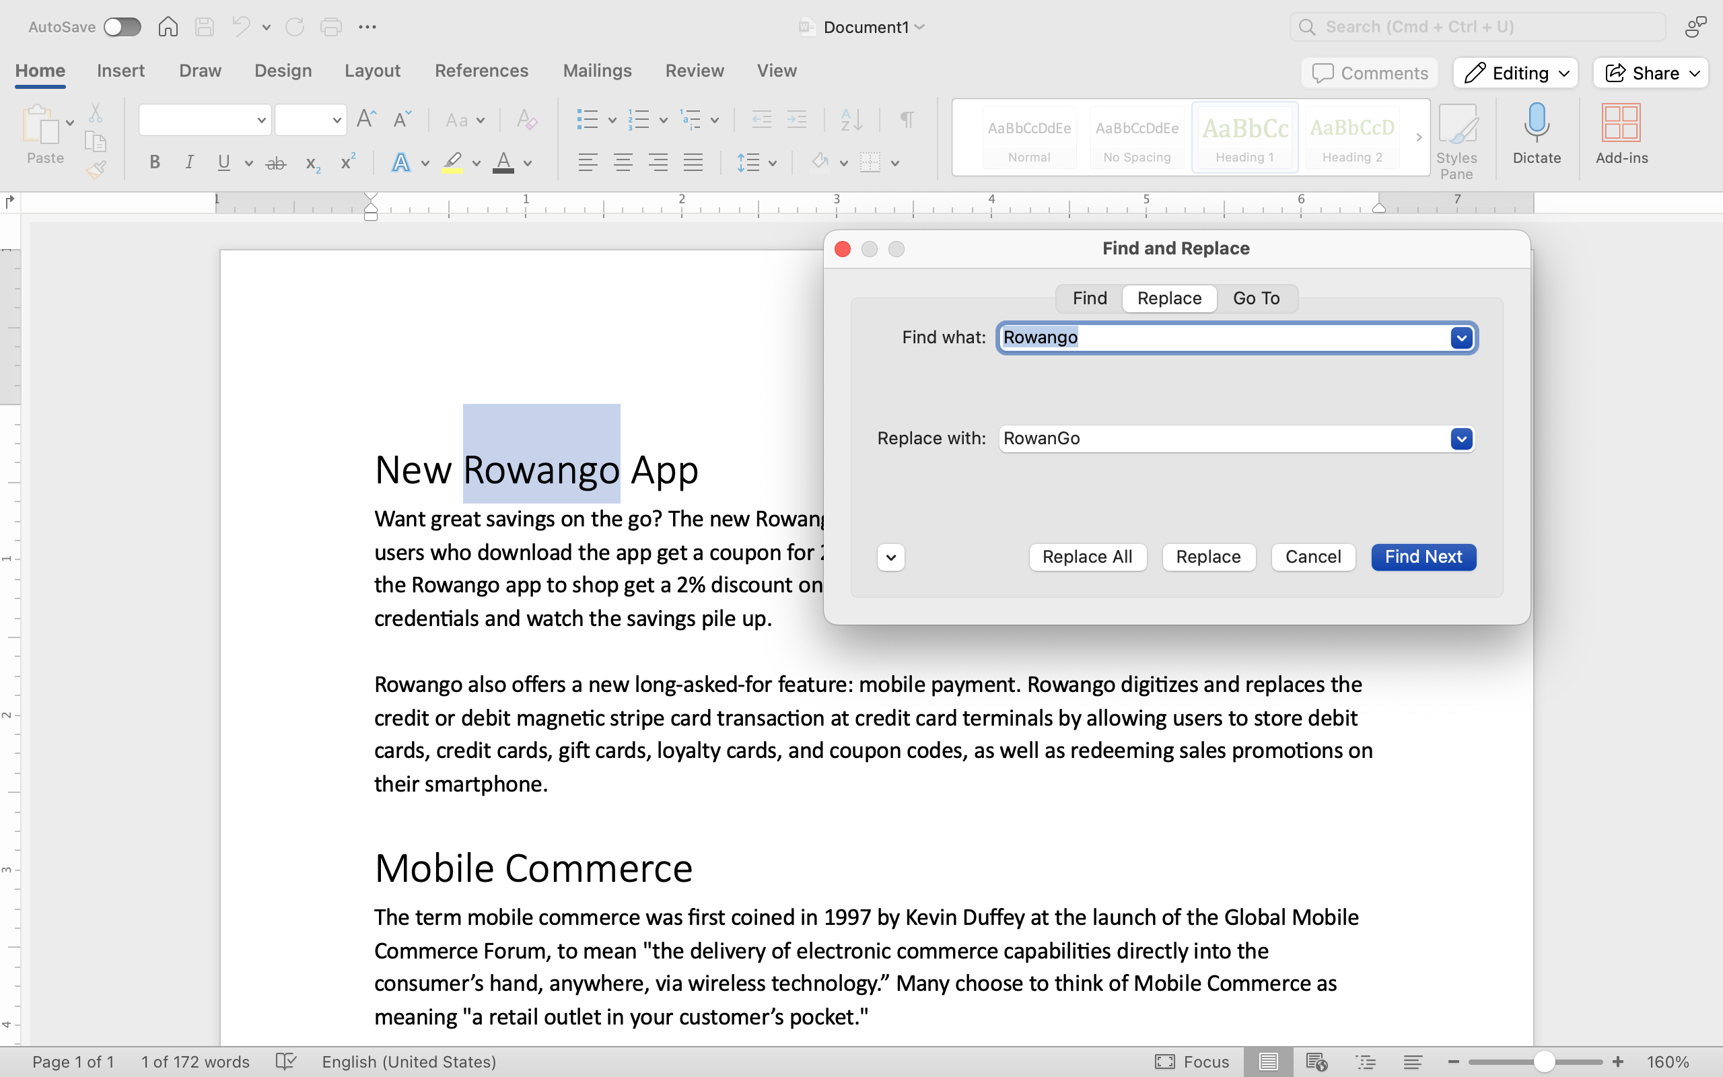
Task: Toggle Underline formatting
Action: [x=223, y=162]
